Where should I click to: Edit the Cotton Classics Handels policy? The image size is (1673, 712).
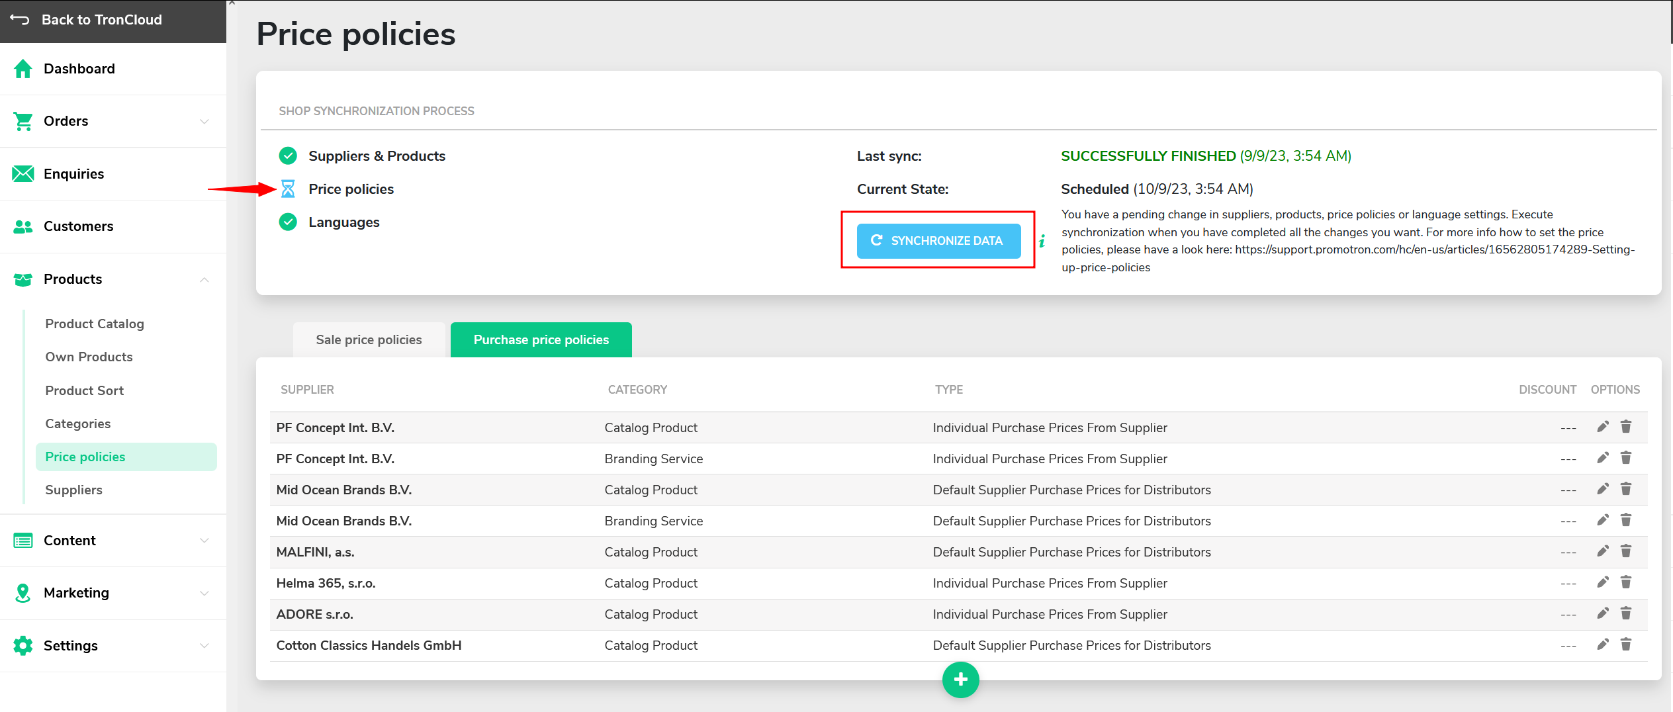point(1603,645)
